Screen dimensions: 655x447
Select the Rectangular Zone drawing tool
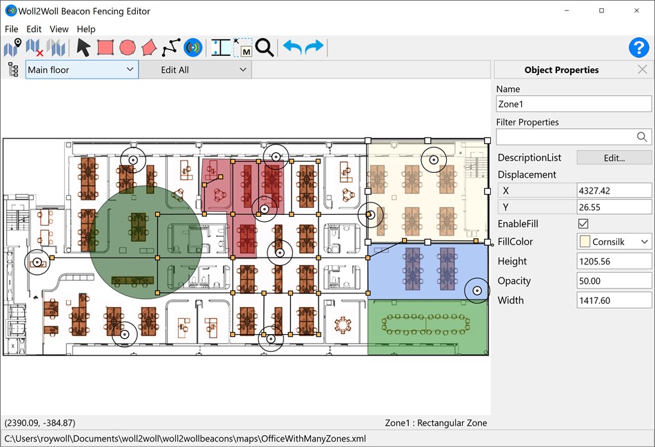[x=105, y=48]
